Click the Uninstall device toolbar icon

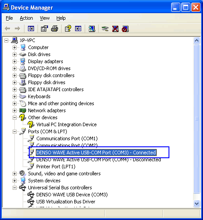[115, 28]
